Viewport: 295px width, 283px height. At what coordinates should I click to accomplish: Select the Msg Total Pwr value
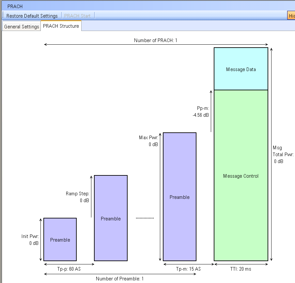coord(278,161)
